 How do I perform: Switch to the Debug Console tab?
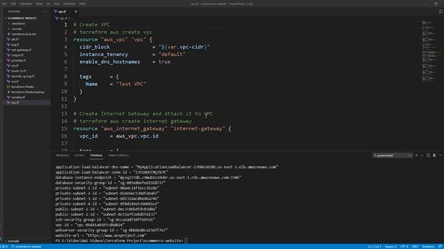[x=119, y=156]
